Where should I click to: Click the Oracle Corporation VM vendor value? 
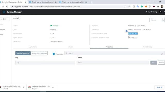pyautogui.click(x=139, y=29)
